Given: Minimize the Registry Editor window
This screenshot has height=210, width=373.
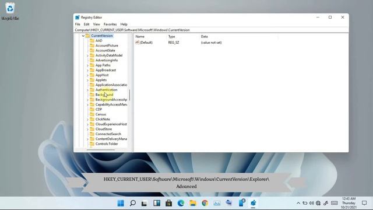Looking at the screenshot, I should coord(318,17).
